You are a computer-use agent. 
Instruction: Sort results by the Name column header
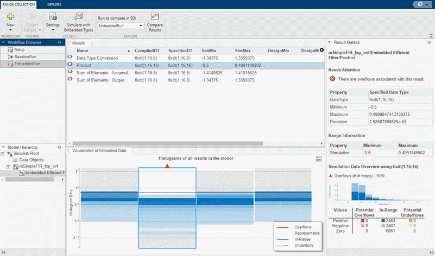tap(83, 50)
